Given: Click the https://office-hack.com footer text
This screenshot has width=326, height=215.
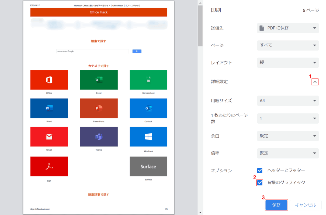Looking at the screenshot, I should coord(40,209).
